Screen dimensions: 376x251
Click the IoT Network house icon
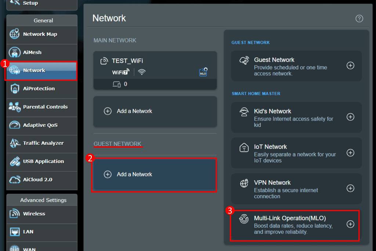[244, 147]
